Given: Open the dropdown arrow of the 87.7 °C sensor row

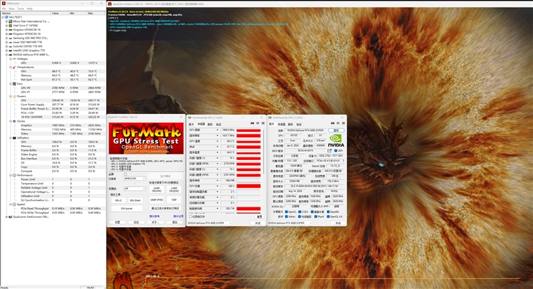Looking at the screenshot, I should point(217,146).
